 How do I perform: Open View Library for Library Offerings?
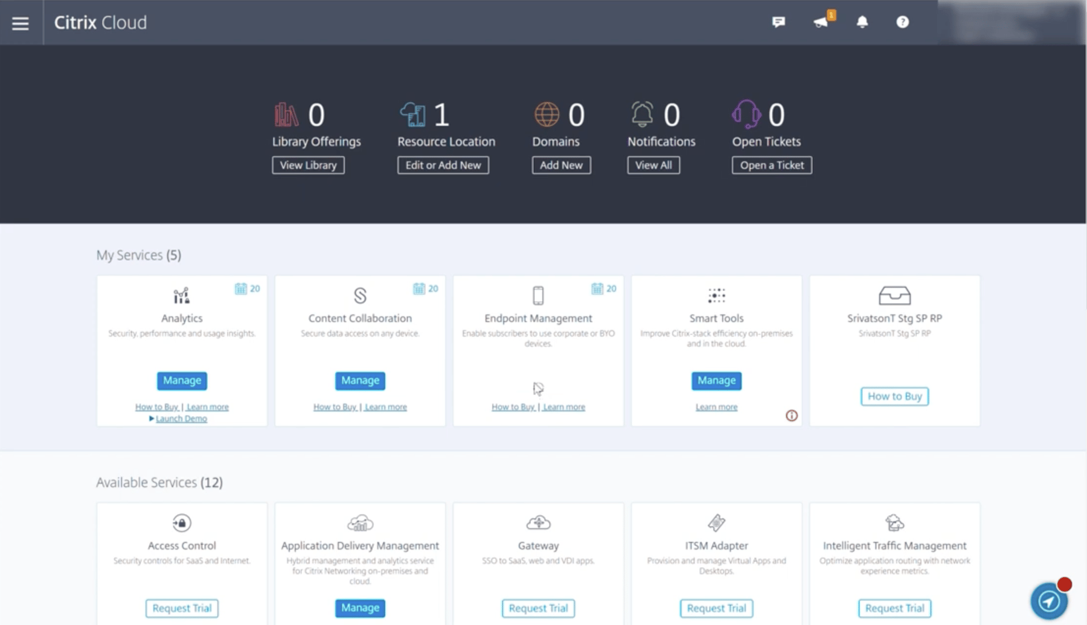pyautogui.click(x=308, y=165)
